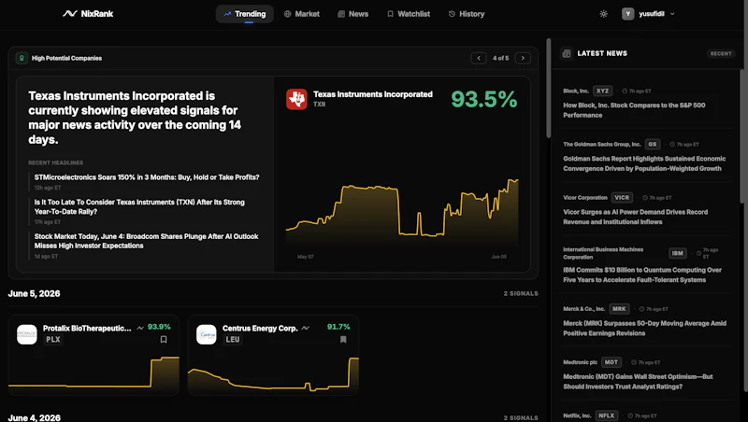Screen dimensions: 748x422
Task: Click the Latest News panel icon
Action: (567, 53)
